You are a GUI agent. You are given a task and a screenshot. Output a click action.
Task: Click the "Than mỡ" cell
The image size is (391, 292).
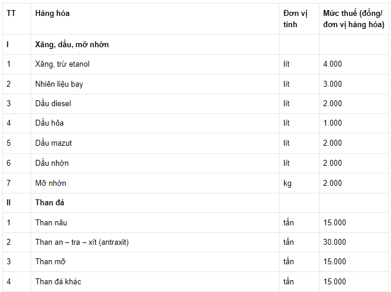[x=49, y=262]
